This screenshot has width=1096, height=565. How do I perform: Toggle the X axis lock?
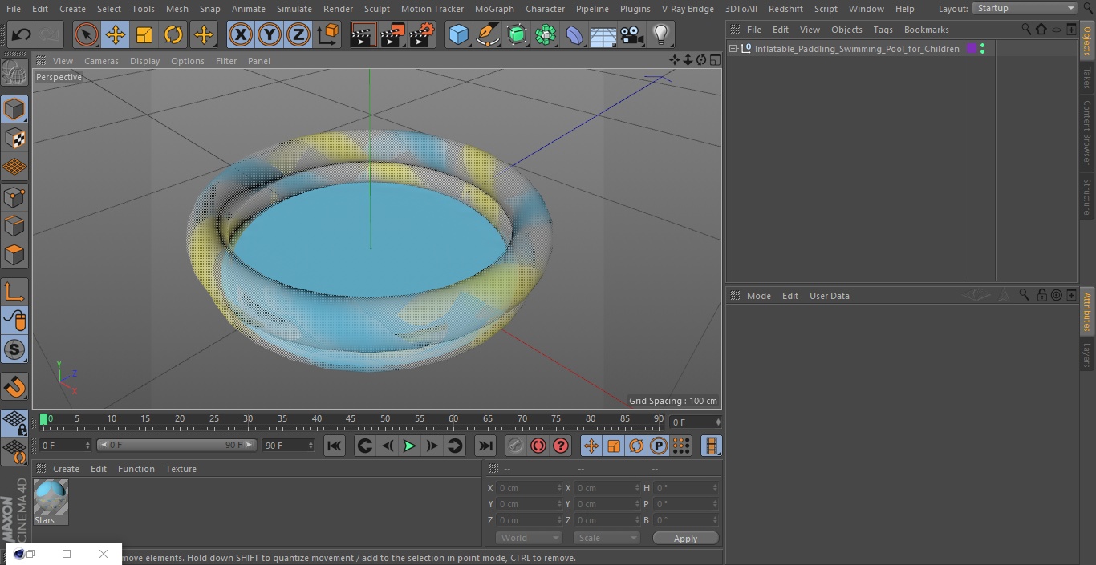(240, 34)
